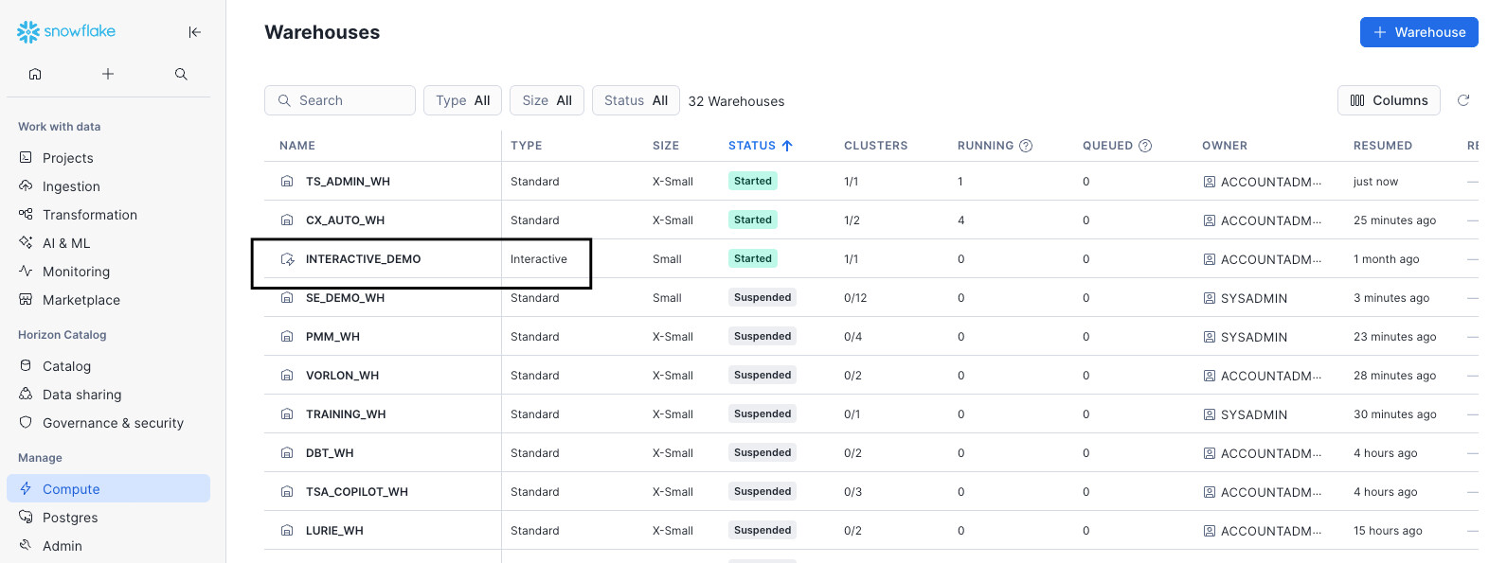Open the VORLON_WH warehouse name
This screenshot has width=1507, height=563.
[x=342, y=376]
